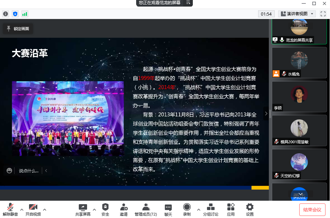
Task: Expand the 演讲者视图 view dropdown
Action: [x=297, y=14]
